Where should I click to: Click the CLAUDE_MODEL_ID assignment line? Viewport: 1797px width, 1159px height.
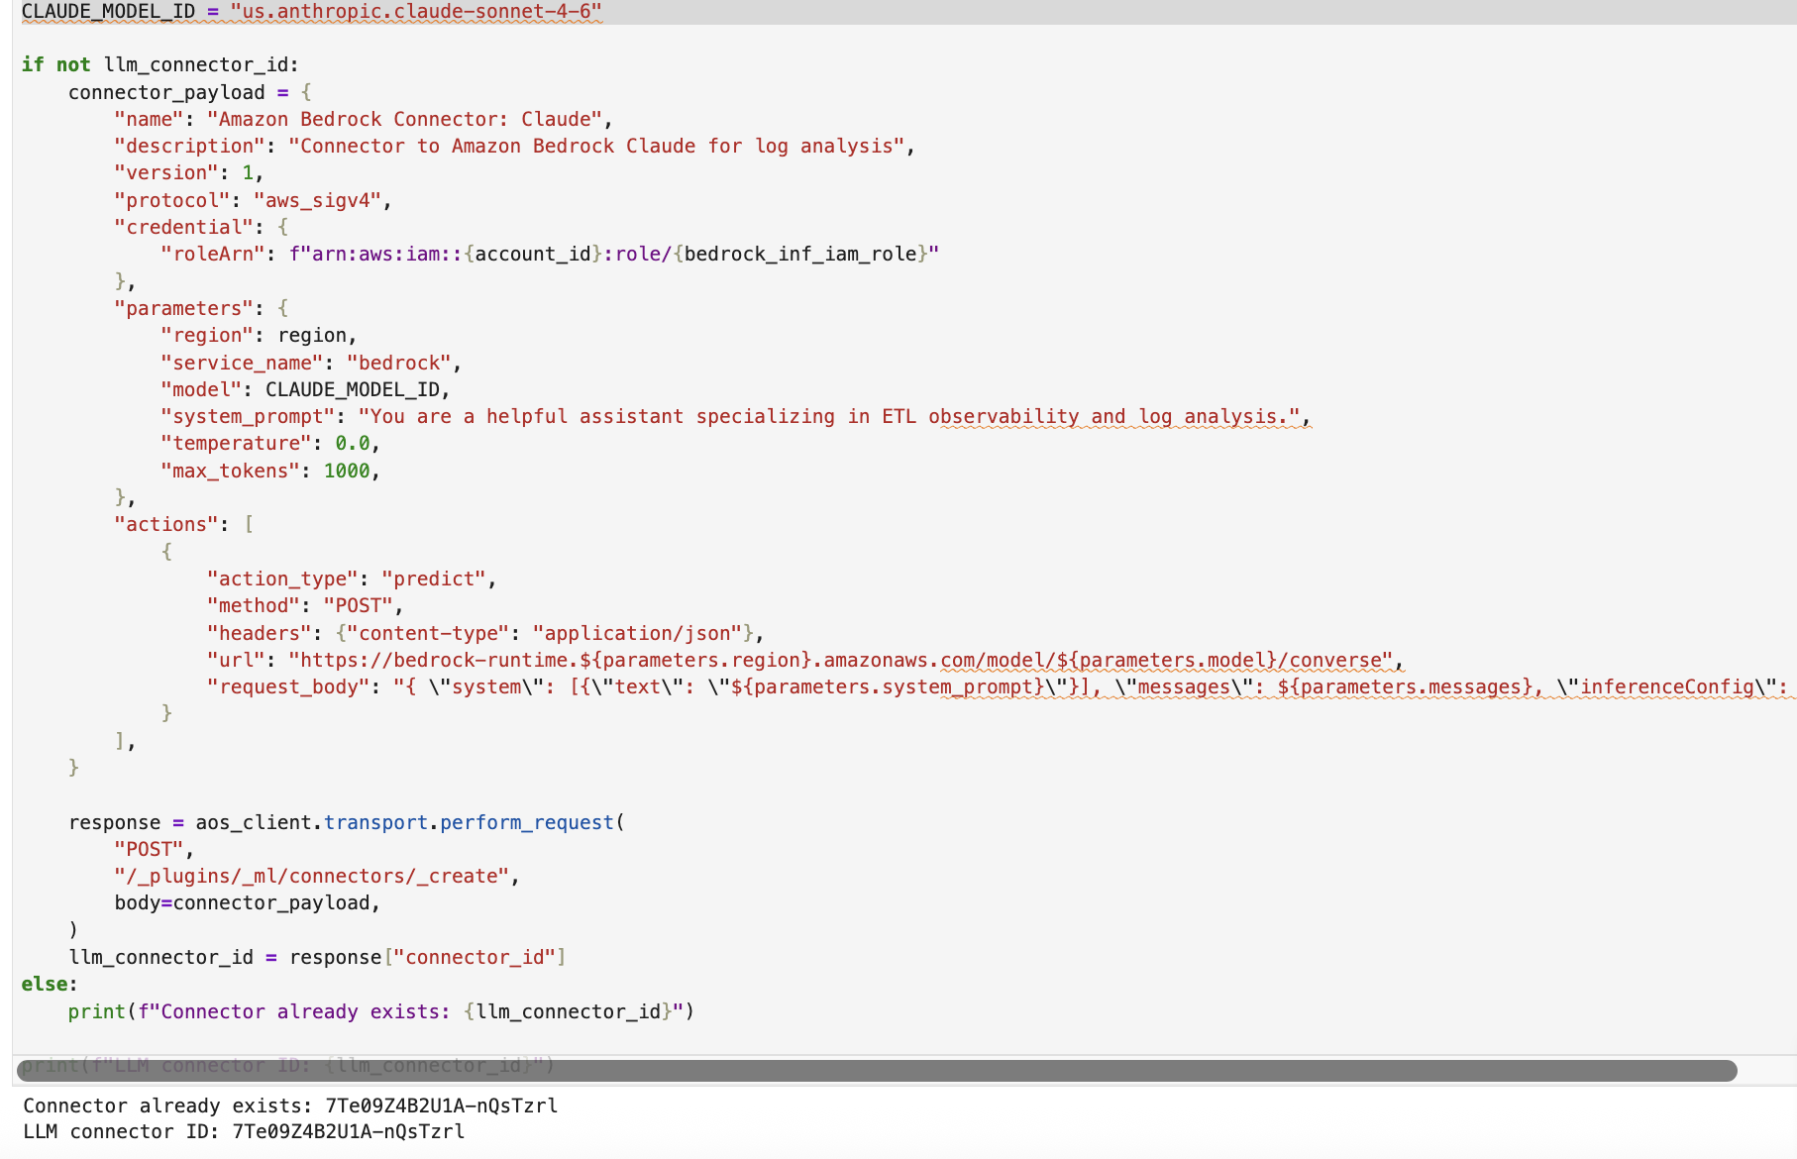click(312, 12)
